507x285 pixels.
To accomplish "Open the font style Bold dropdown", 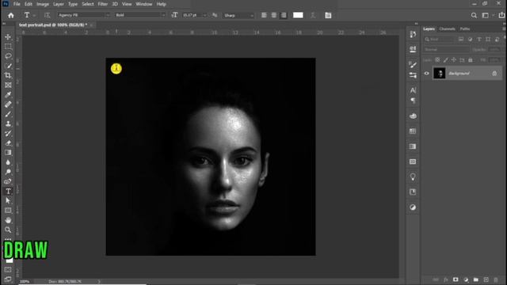I will 140,15.
